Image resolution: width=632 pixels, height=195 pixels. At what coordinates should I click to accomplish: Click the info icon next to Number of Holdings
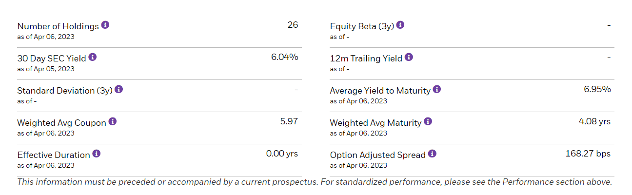point(105,25)
